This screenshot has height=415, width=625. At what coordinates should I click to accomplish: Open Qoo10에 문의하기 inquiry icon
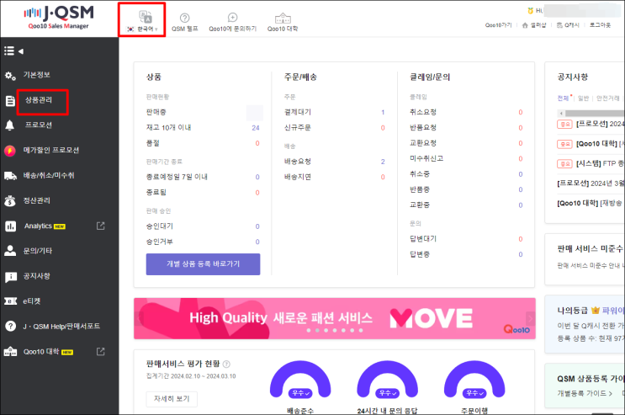click(x=232, y=18)
